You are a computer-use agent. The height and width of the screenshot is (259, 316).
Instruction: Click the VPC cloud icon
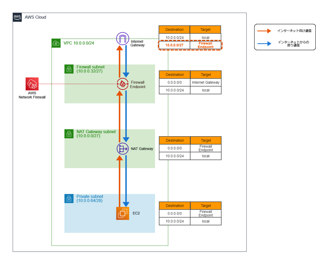point(56,43)
